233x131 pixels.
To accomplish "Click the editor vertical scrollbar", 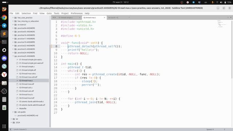I will coord(232,49).
